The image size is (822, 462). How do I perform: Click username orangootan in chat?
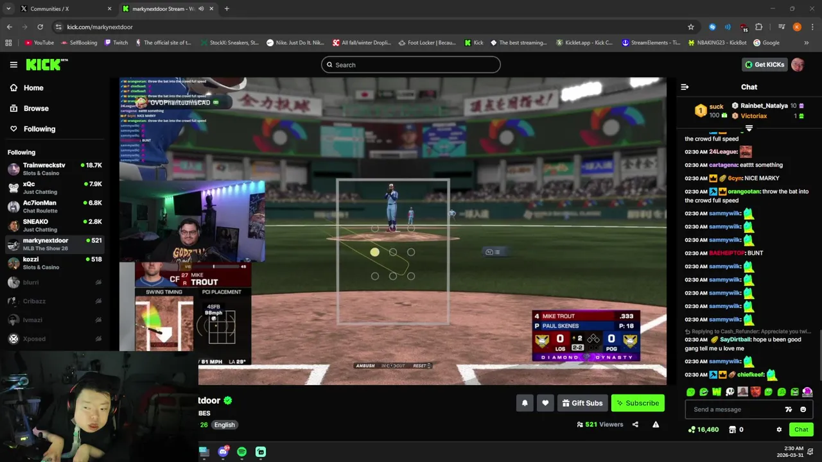pos(743,191)
